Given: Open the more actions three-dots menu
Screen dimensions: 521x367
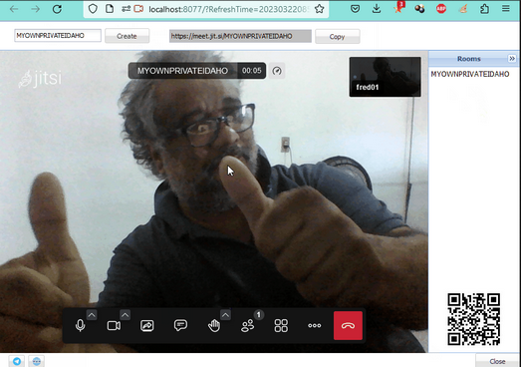Looking at the screenshot, I should [x=315, y=325].
